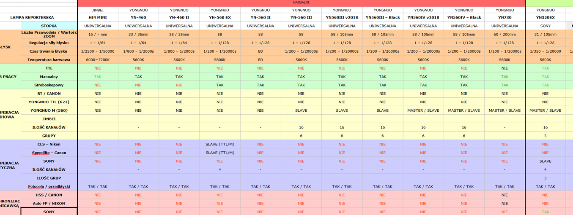The height and width of the screenshot is (215, 573).
Task: Click the SLAVE cell in YN320EX column's SONY row
Action: [546, 161]
